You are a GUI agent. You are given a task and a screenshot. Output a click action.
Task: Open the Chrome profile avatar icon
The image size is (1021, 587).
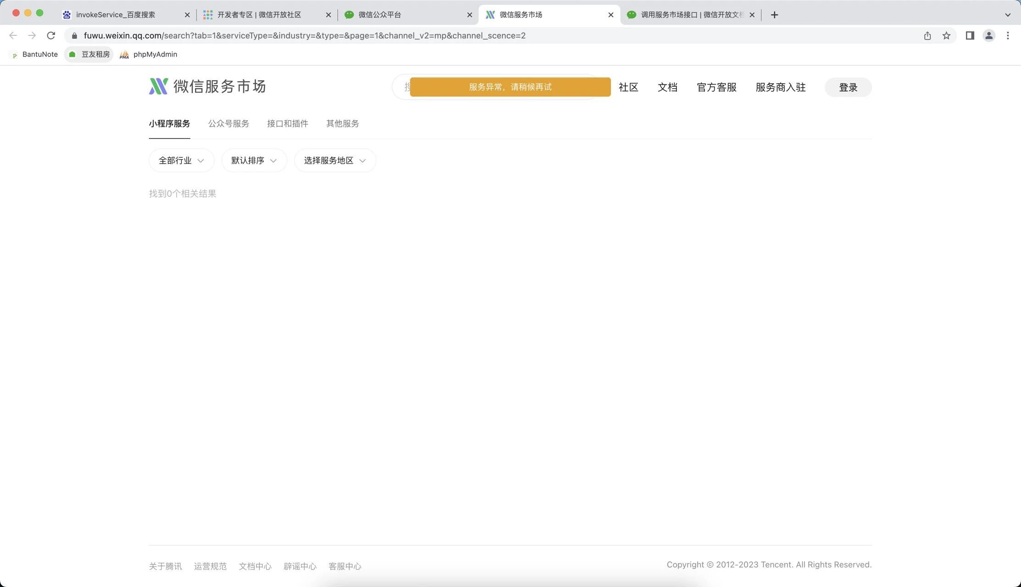[x=989, y=35]
